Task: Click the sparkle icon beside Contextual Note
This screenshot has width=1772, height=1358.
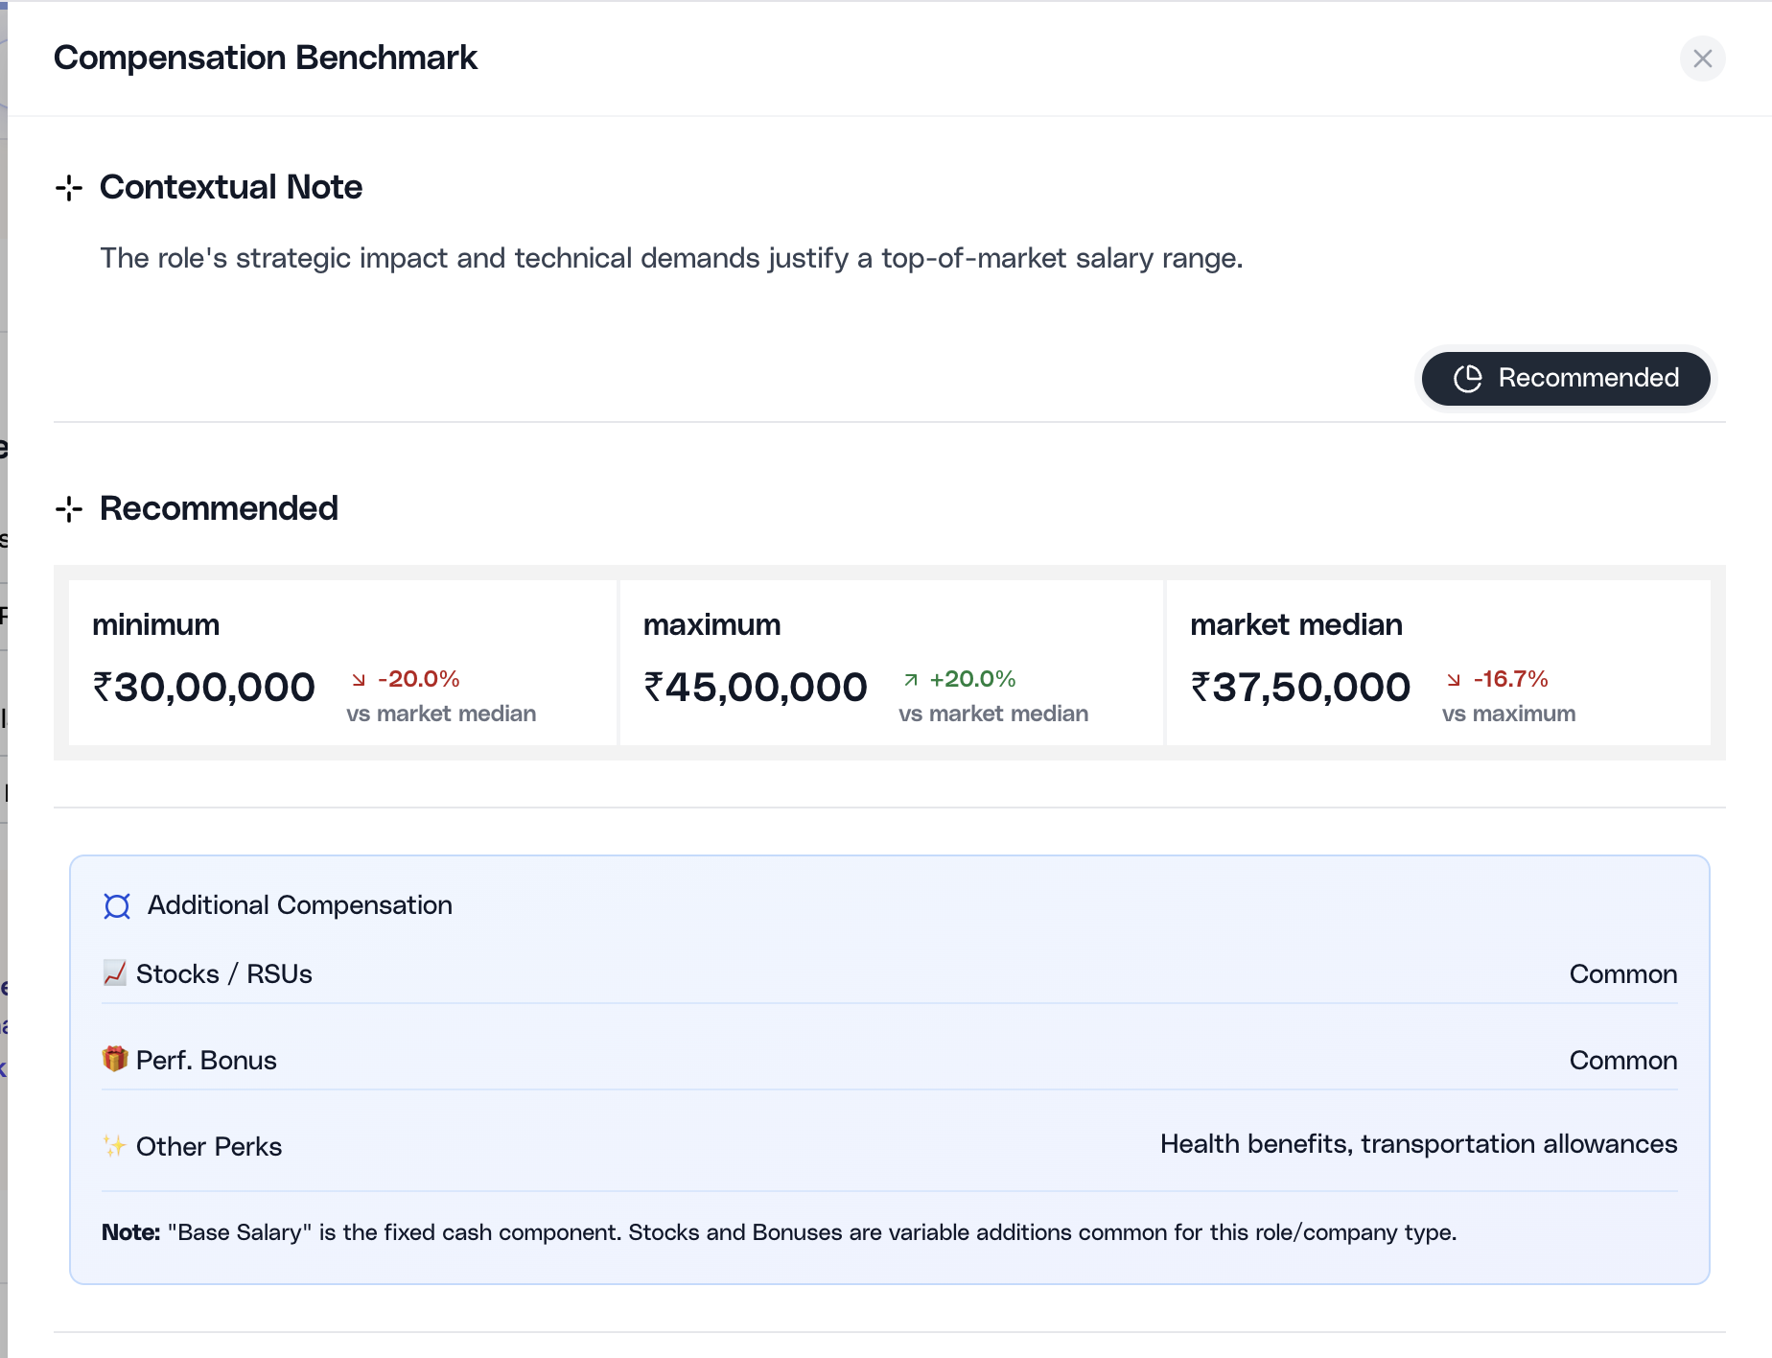Action: tap(69, 189)
